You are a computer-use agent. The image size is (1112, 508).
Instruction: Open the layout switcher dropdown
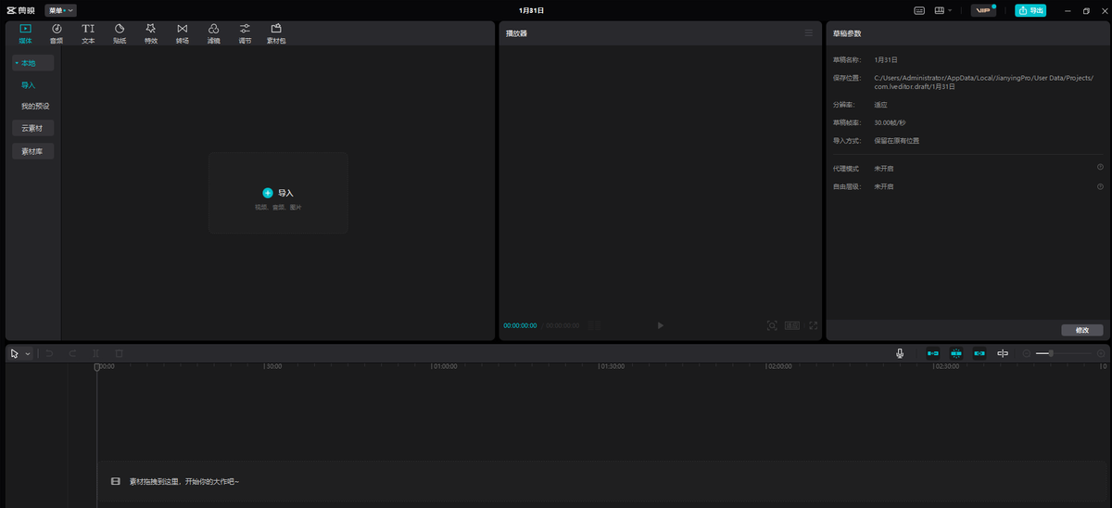click(x=943, y=10)
